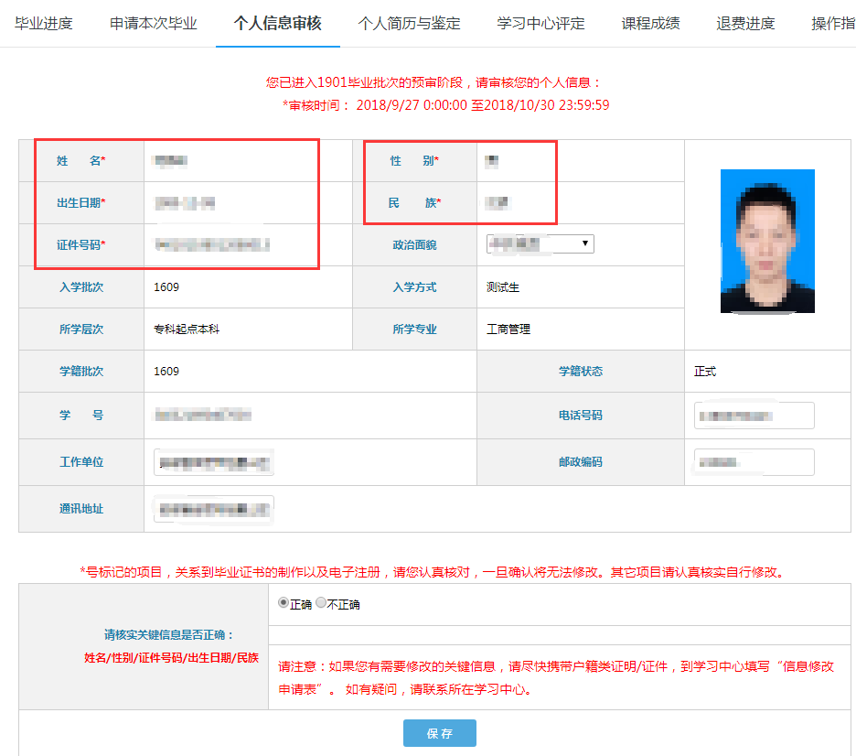Viewport: 856px width, 756px height.
Task: Open the 毕业进度 tab
Action: [44, 24]
